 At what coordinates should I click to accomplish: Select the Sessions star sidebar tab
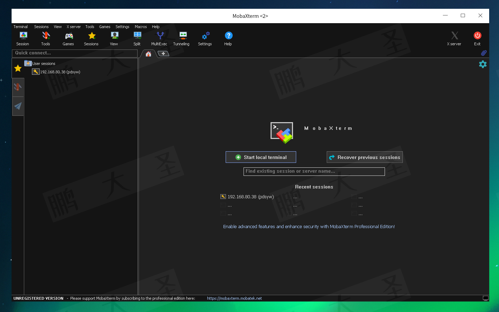pos(18,68)
